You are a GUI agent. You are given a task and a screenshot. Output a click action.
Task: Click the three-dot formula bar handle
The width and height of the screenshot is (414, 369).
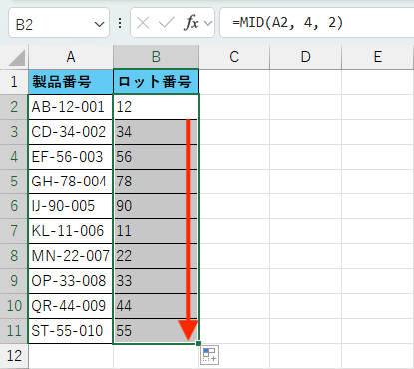tap(120, 23)
